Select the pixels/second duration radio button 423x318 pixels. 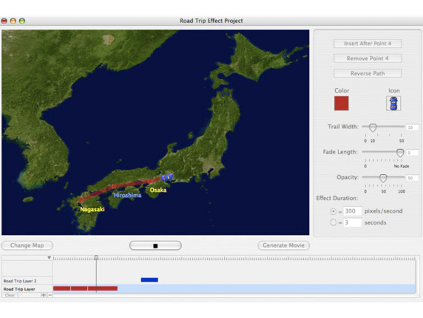pyautogui.click(x=333, y=211)
